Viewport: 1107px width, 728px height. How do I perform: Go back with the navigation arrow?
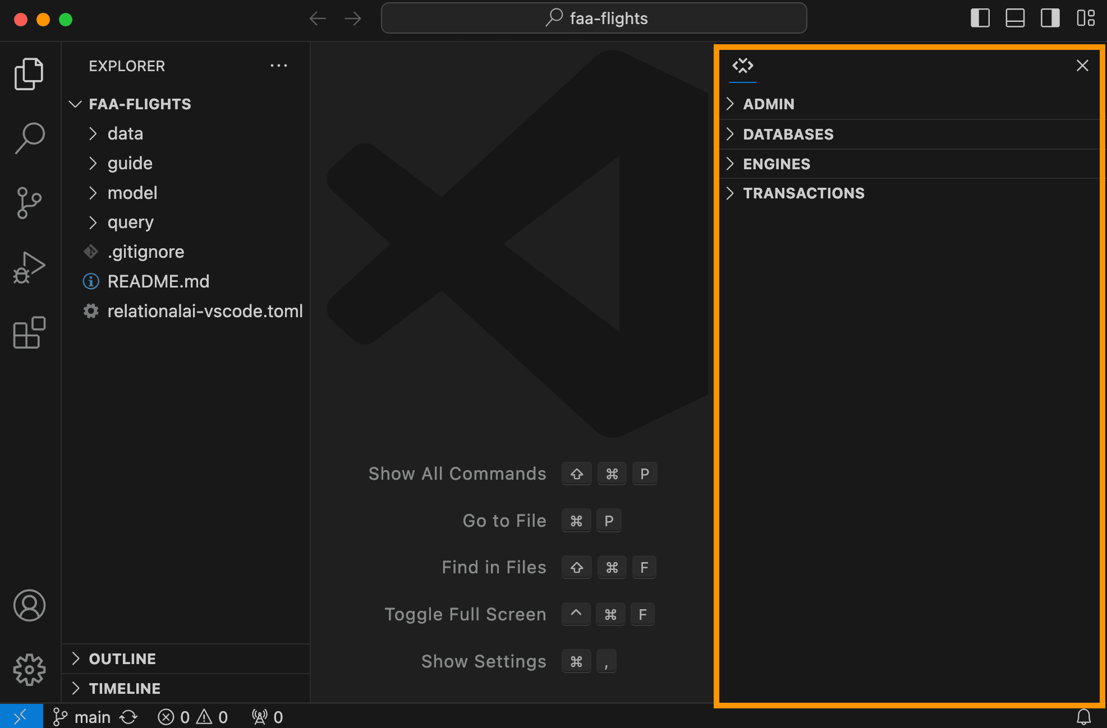(318, 18)
